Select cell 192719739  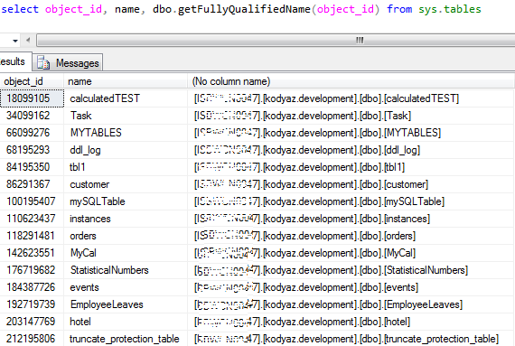point(32,304)
